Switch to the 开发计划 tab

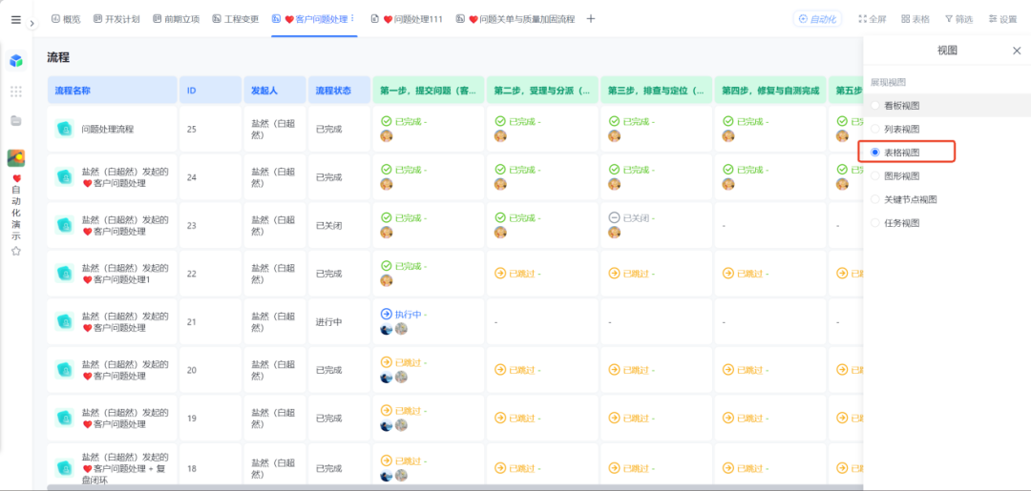(x=116, y=19)
